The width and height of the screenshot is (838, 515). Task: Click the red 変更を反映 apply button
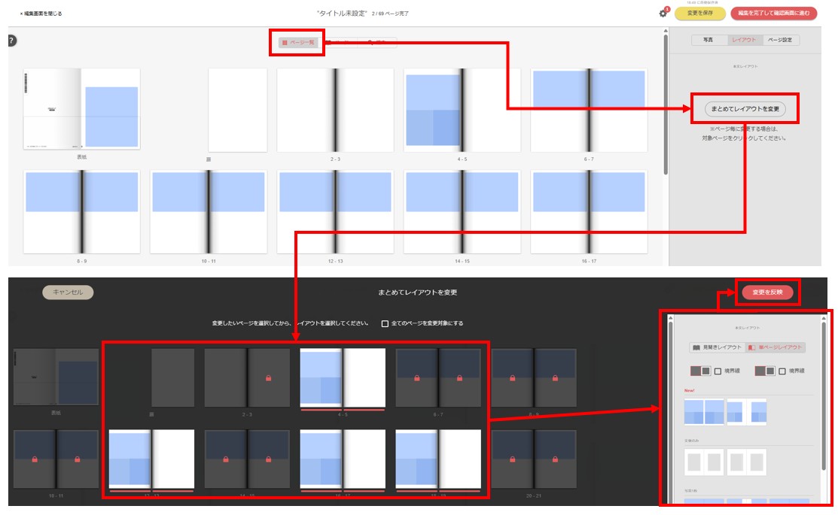[767, 292]
